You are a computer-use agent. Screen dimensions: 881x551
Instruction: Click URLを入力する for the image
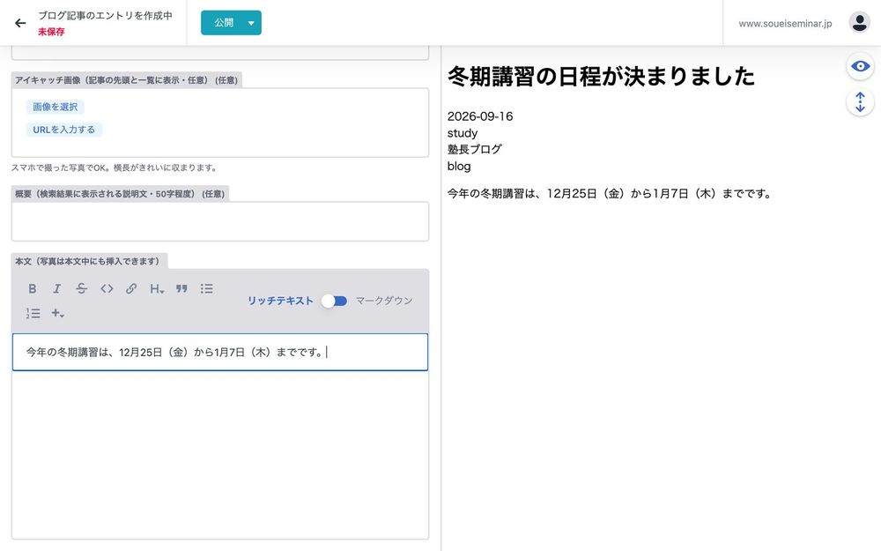(64, 130)
